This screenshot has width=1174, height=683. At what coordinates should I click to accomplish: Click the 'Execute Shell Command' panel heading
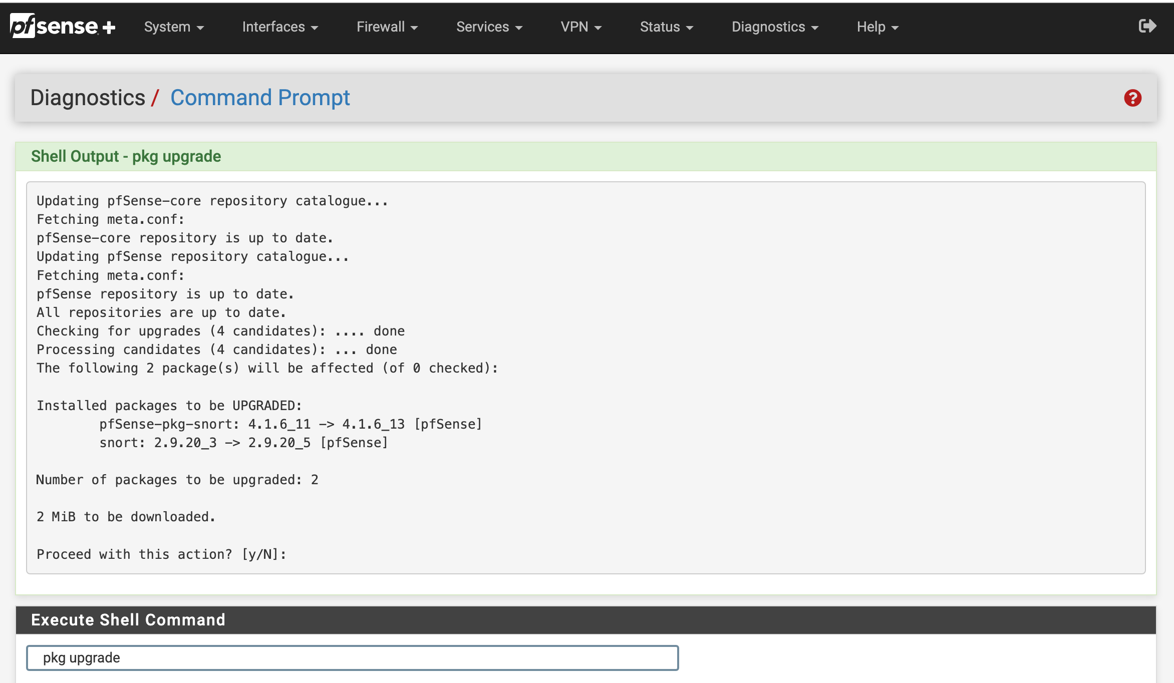[128, 620]
